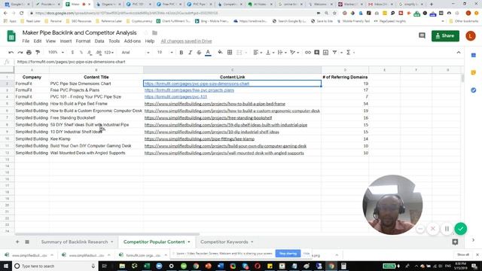Screen dimensions: 482x271
Task: Click the taskbar search box
Action: (x=55, y=266)
